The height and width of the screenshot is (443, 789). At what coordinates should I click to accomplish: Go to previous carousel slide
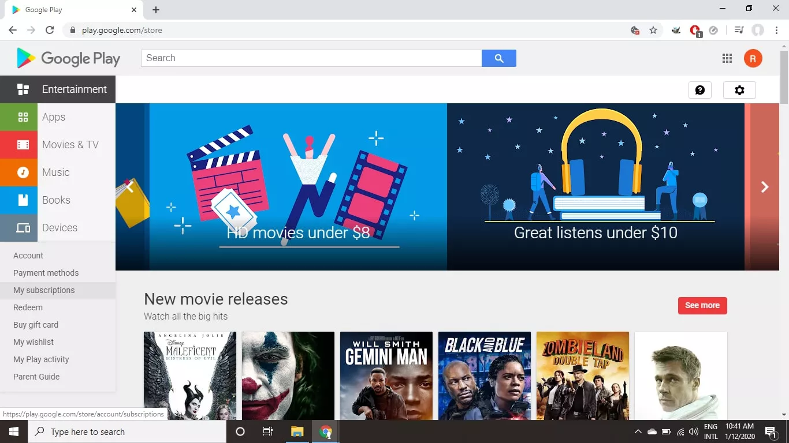(x=130, y=187)
